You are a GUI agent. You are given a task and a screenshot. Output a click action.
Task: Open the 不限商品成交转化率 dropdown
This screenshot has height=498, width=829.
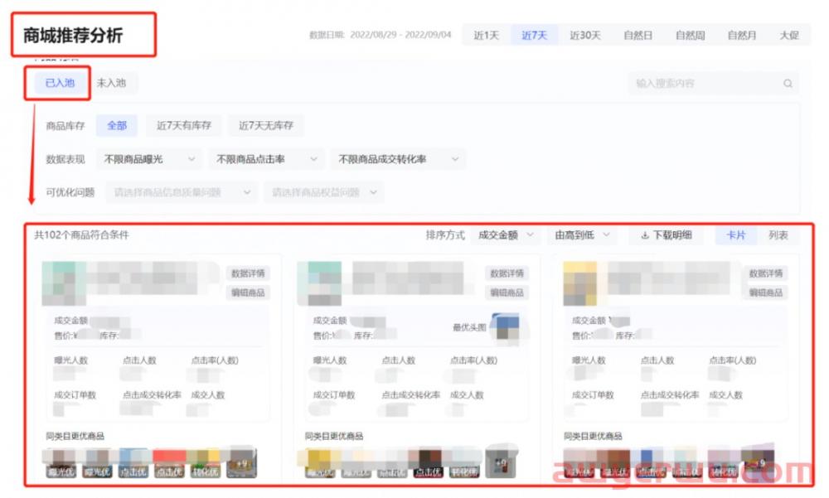[x=398, y=159]
